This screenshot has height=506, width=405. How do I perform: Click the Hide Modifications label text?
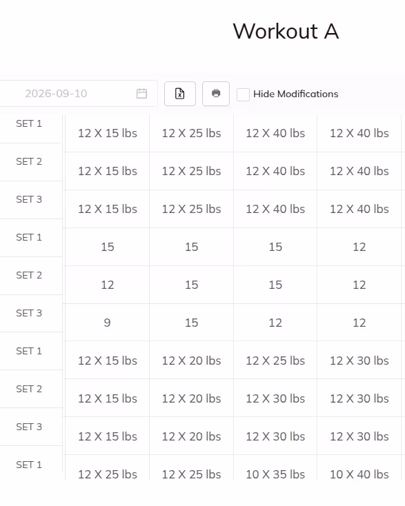click(295, 94)
